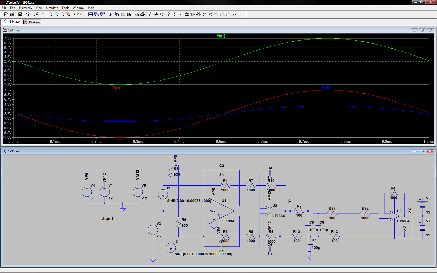
Task: Copy with the duplicate pages icon
Action: tap(117, 15)
